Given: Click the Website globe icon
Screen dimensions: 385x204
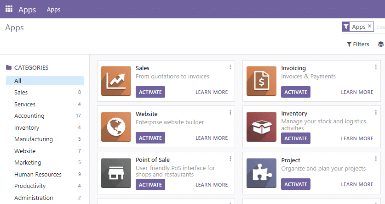Looking at the screenshot, I should tap(116, 127).
